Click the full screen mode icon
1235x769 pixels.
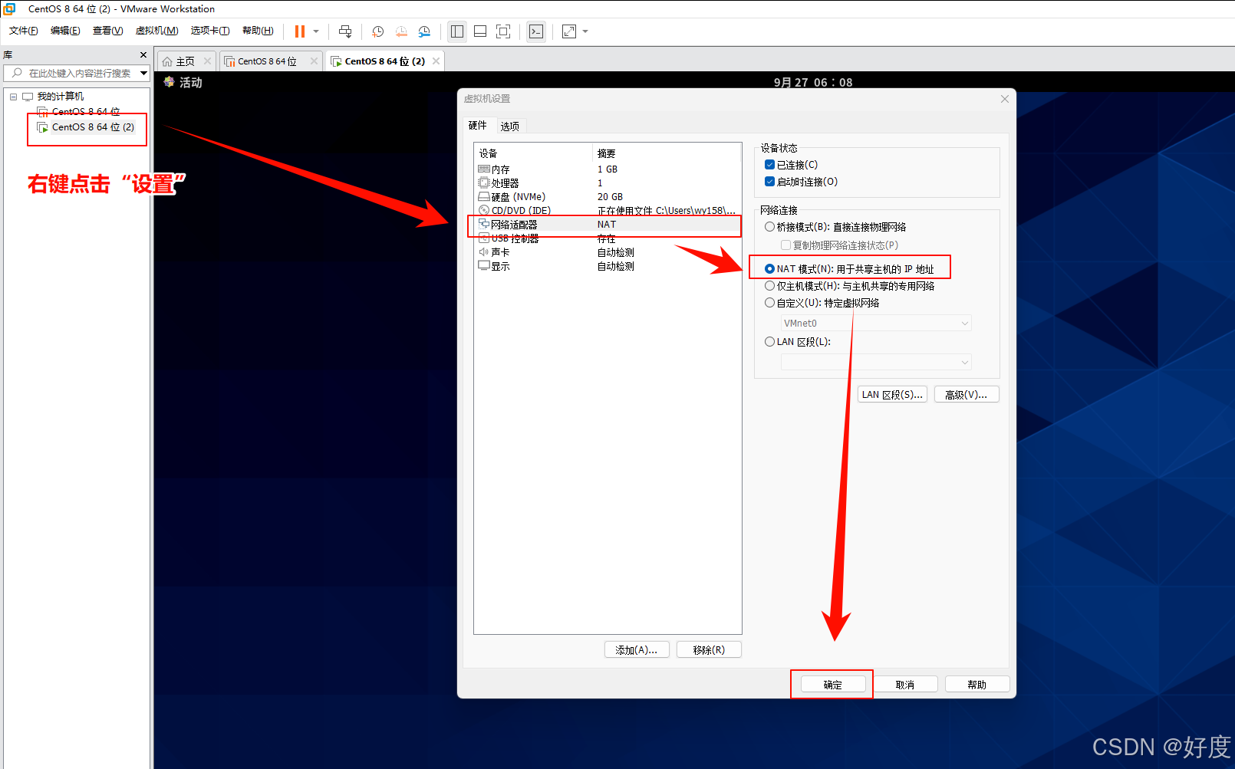[x=503, y=31]
